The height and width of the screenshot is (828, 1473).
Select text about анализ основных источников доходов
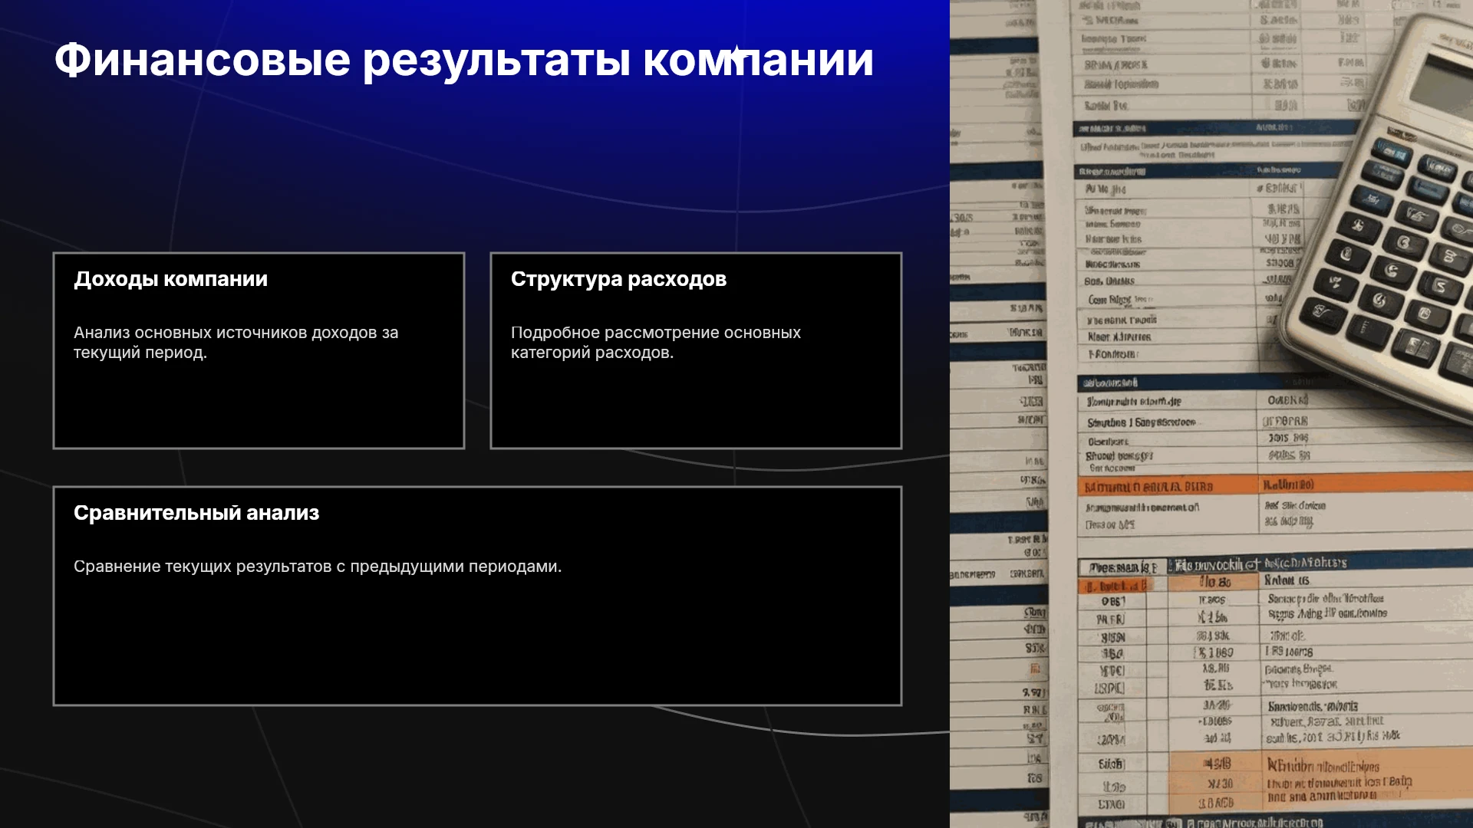236,343
